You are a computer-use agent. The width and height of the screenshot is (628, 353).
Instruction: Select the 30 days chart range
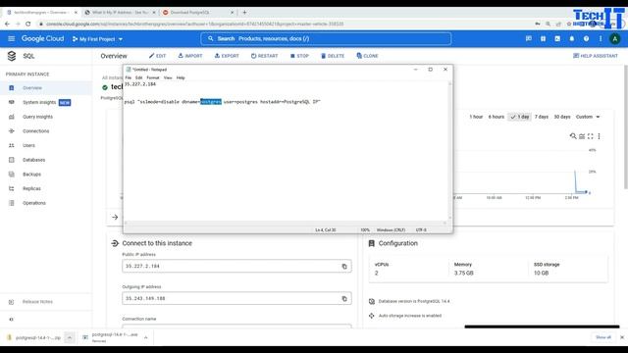click(x=562, y=117)
